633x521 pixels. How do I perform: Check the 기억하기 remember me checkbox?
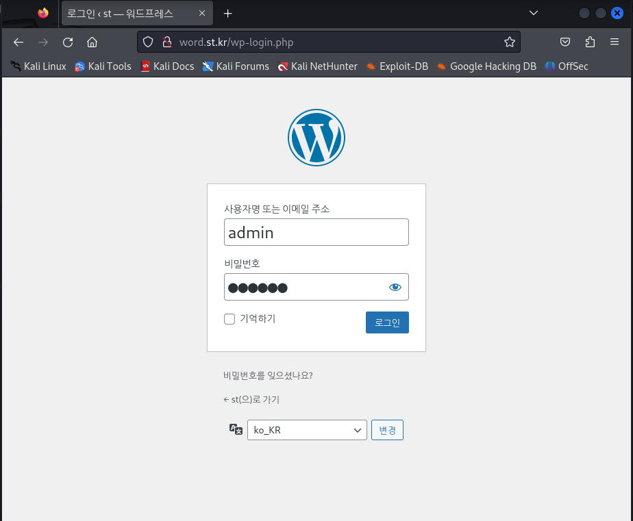point(229,319)
